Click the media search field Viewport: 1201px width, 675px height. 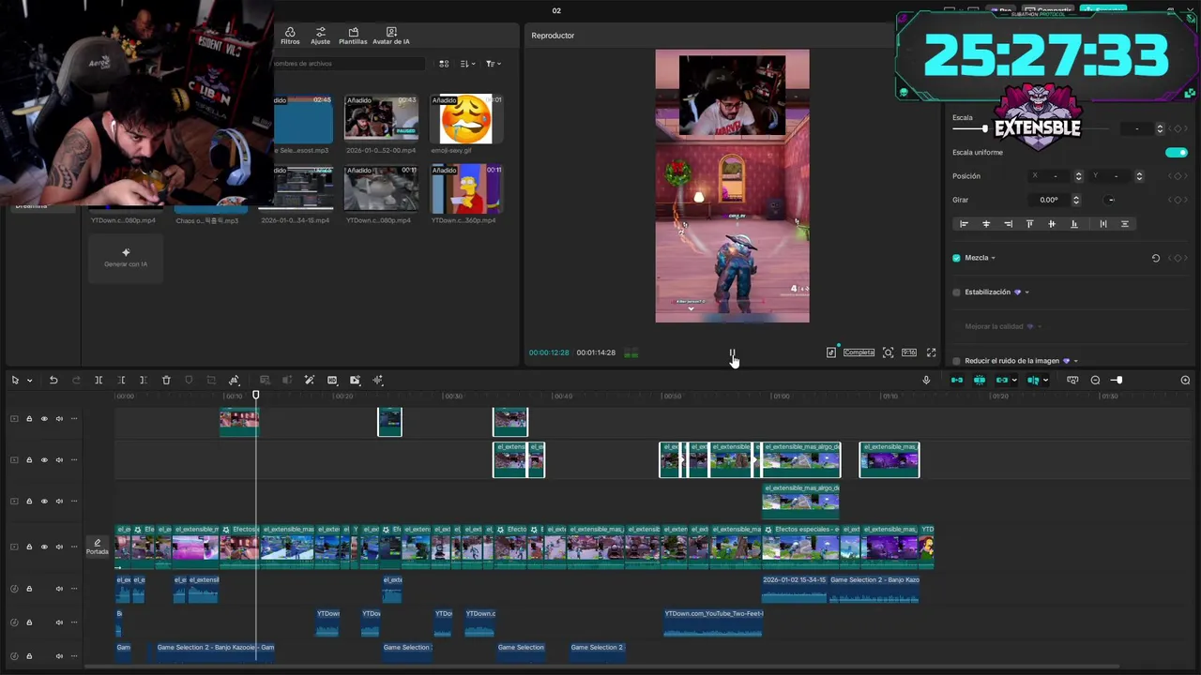click(x=347, y=64)
